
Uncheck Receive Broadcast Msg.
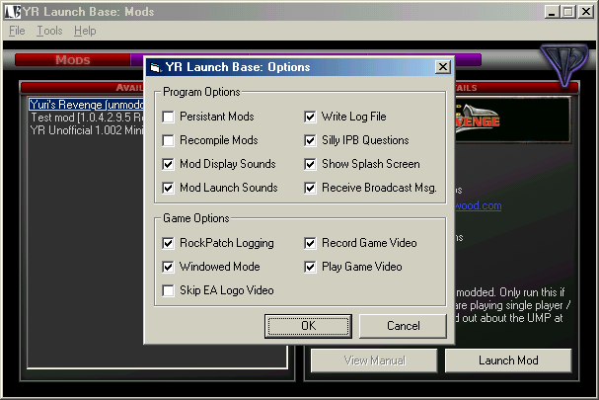coord(311,188)
